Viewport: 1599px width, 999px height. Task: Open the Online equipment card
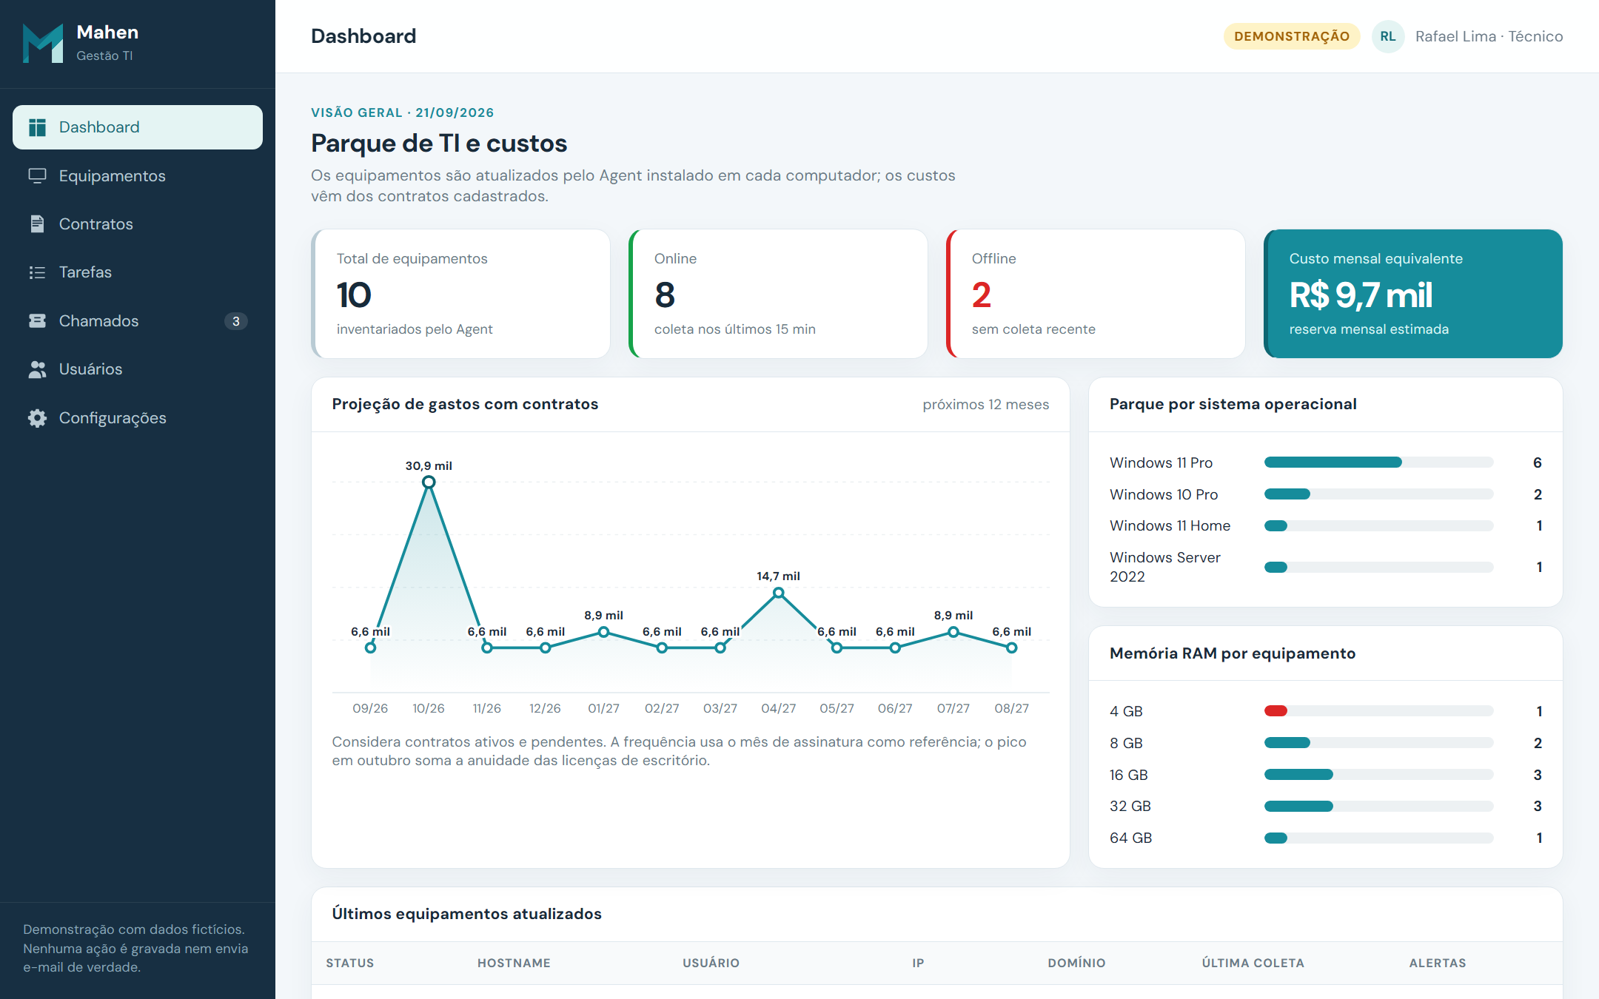(779, 294)
